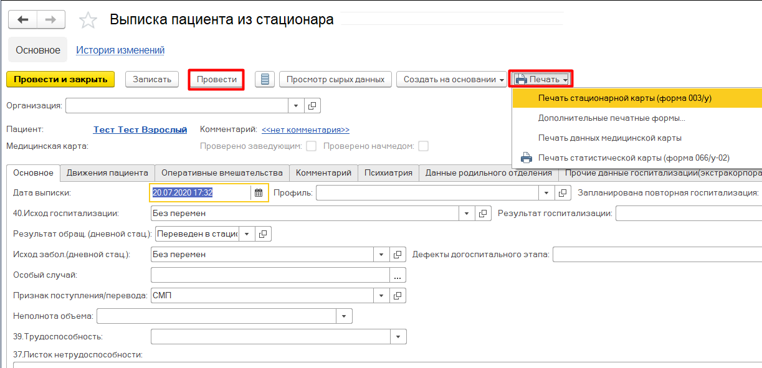Toggle the Проверено заведующим checkbox

(x=312, y=146)
